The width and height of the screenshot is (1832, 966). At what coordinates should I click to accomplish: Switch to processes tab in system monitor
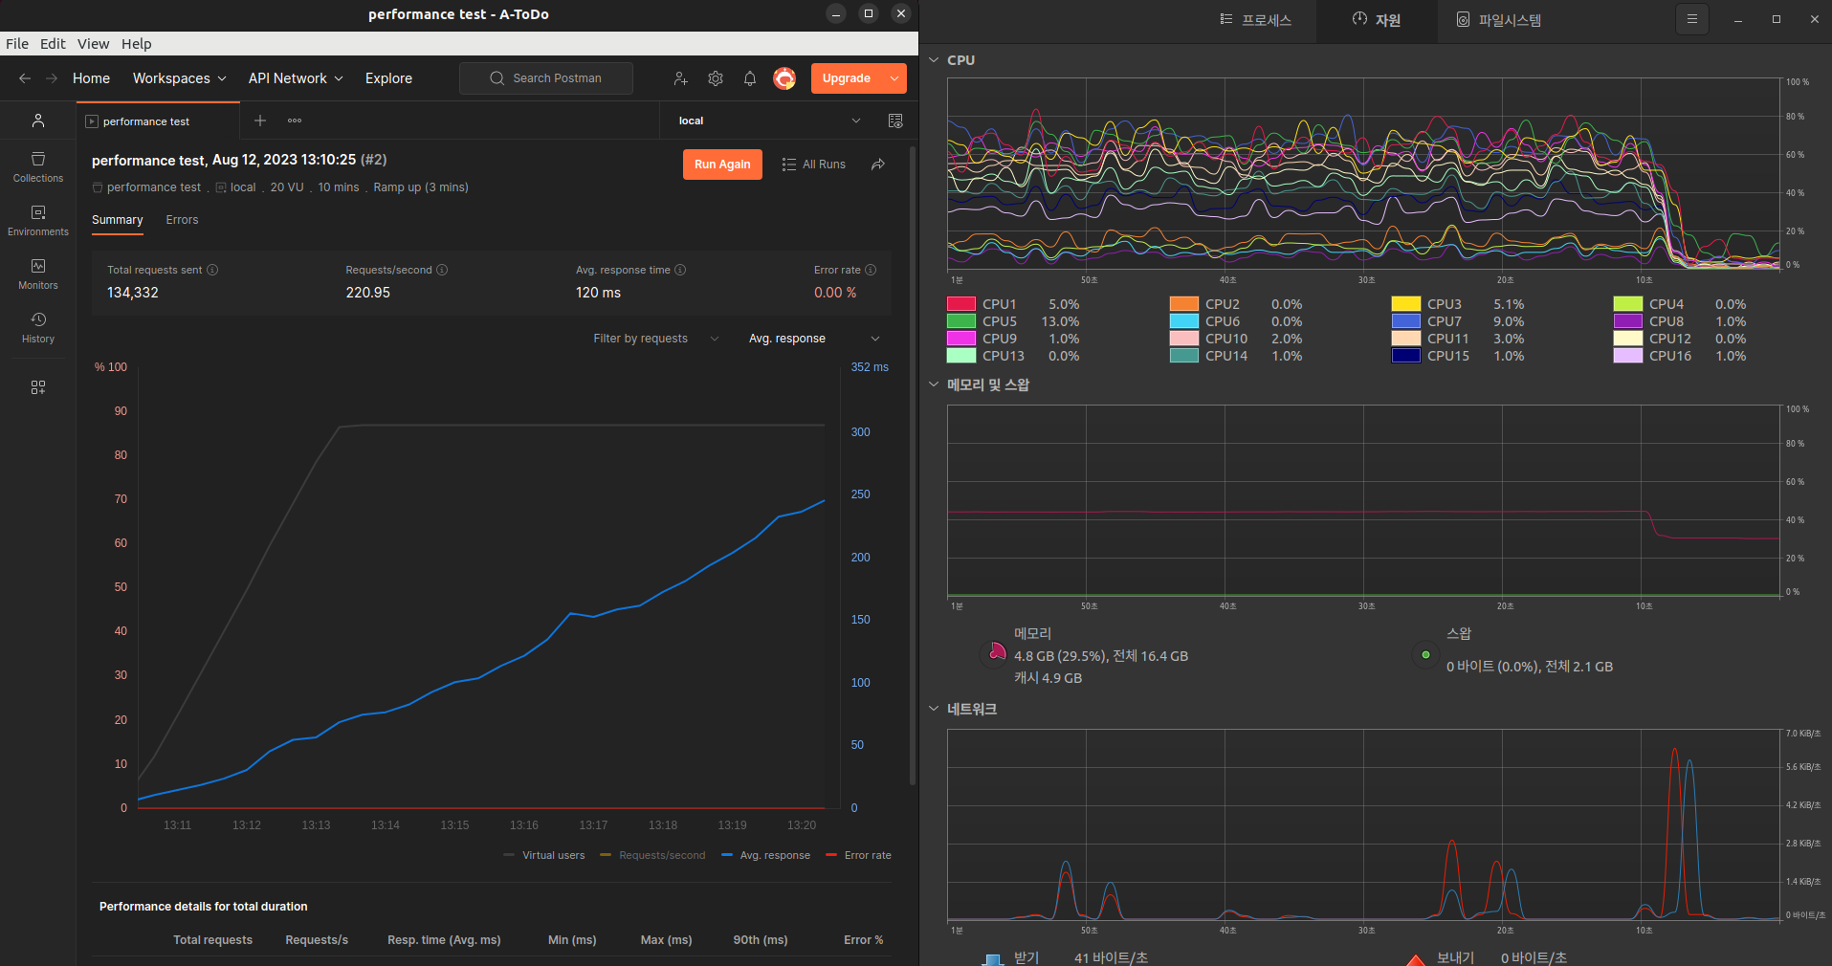1255,20
